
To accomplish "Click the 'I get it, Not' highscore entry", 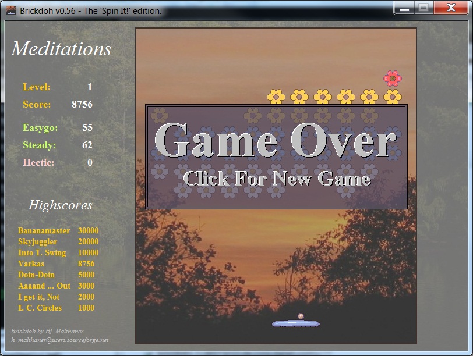I will [38, 297].
